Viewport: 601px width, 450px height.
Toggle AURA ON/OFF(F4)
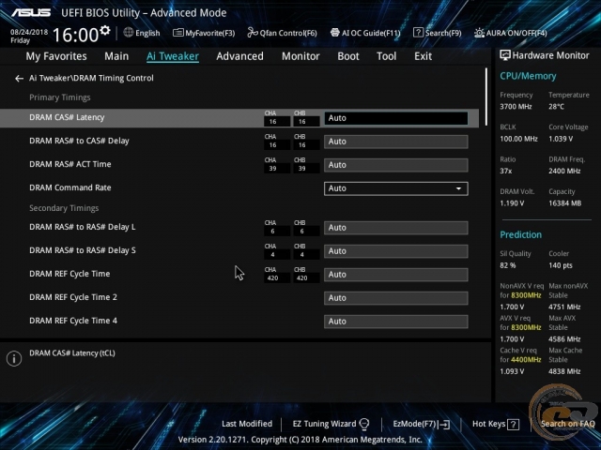pos(511,33)
